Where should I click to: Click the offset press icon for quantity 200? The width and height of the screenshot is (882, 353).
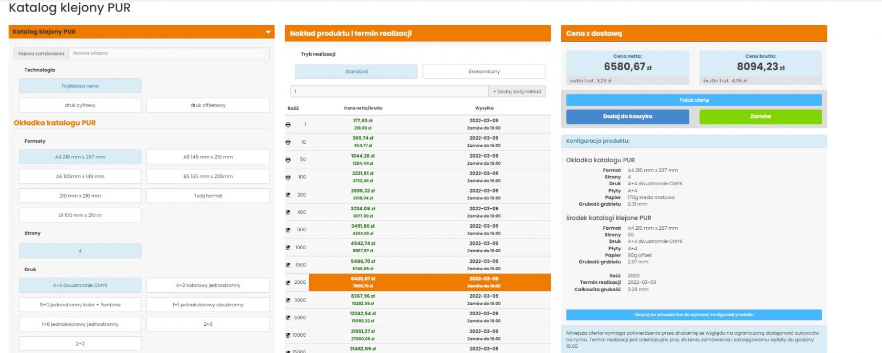(x=288, y=195)
